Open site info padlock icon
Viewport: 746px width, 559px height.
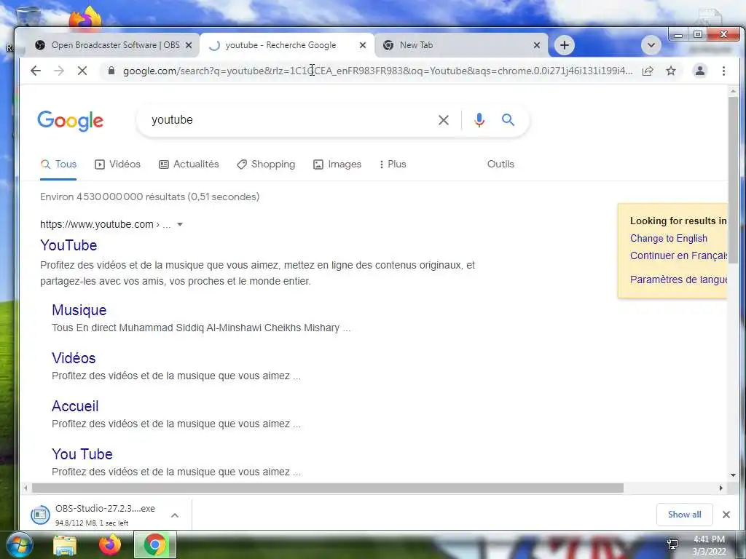[x=111, y=71]
